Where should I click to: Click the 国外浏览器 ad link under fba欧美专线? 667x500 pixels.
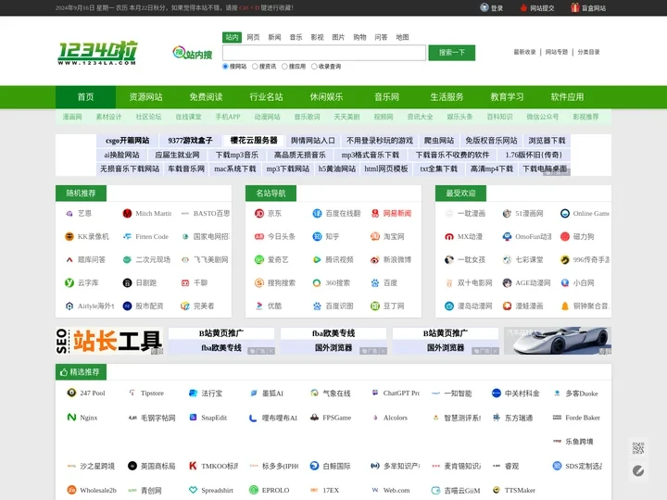(x=333, y=348)
